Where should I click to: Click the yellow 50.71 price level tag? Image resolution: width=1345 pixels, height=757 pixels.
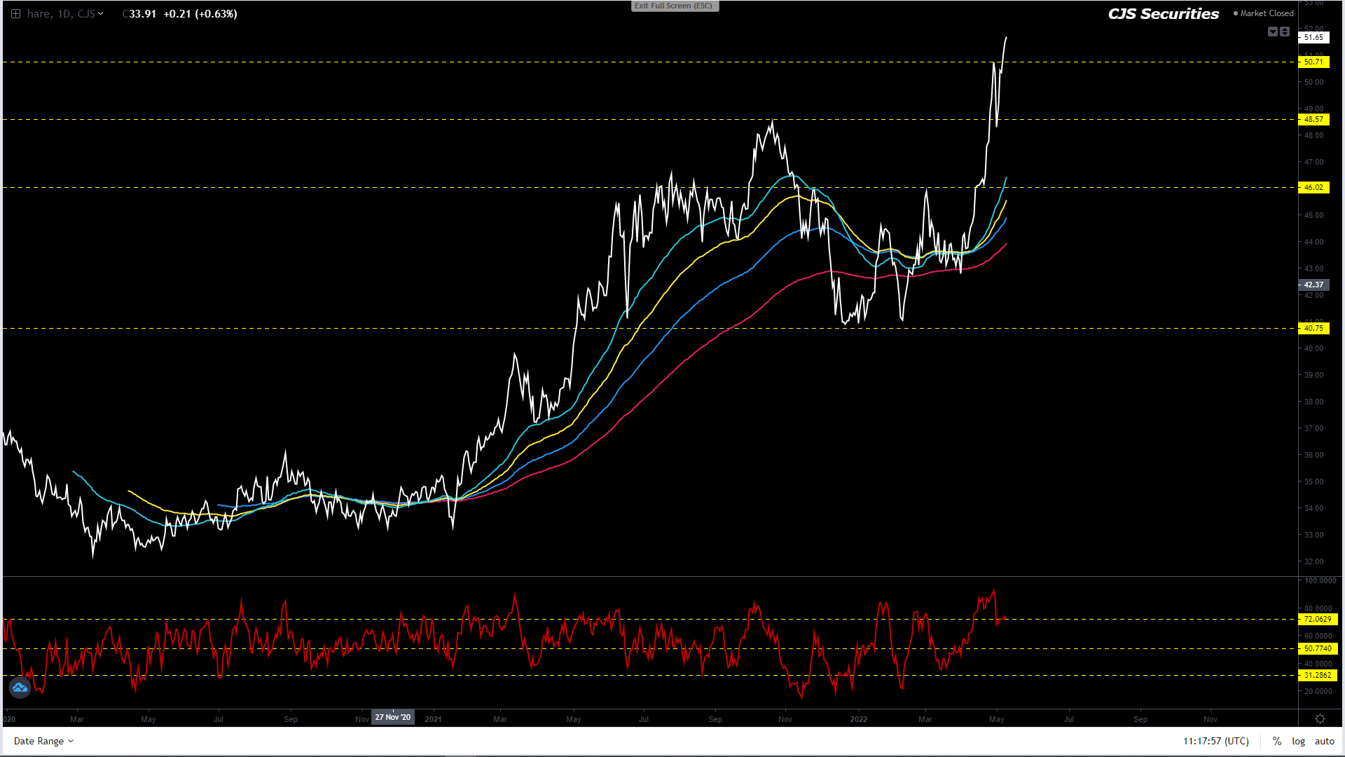coord(1313,62)
